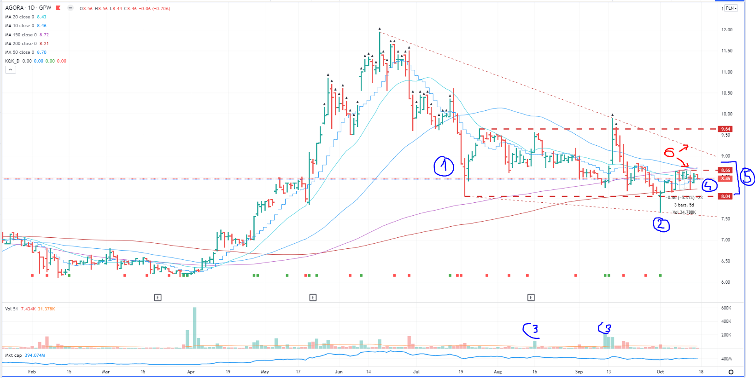Screen dimensions: 755x378
Task: Click the earnings E marker near late May
Action: pos(313,298)
